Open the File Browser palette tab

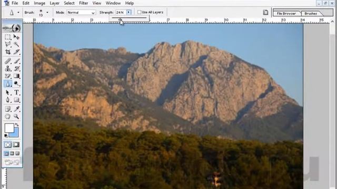pyautogui.click(x=286, y=13)
